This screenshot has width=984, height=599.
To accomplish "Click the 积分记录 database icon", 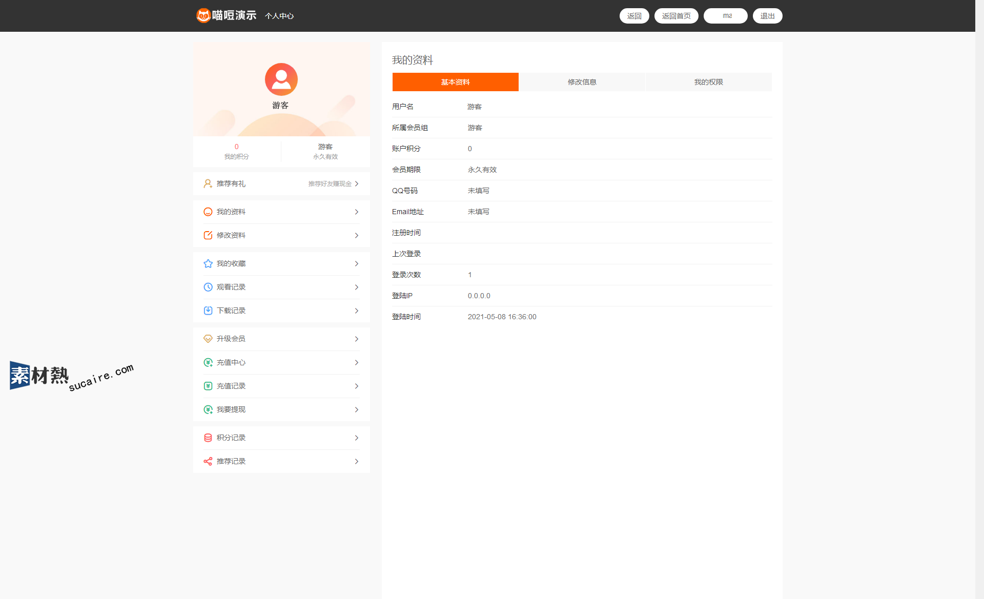I will pyautogui.click(x=208, y=438).
